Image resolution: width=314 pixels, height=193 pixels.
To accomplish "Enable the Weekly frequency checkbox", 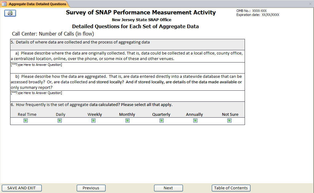I will coord(94,121).
